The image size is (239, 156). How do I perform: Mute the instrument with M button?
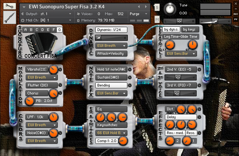(157, 19)
